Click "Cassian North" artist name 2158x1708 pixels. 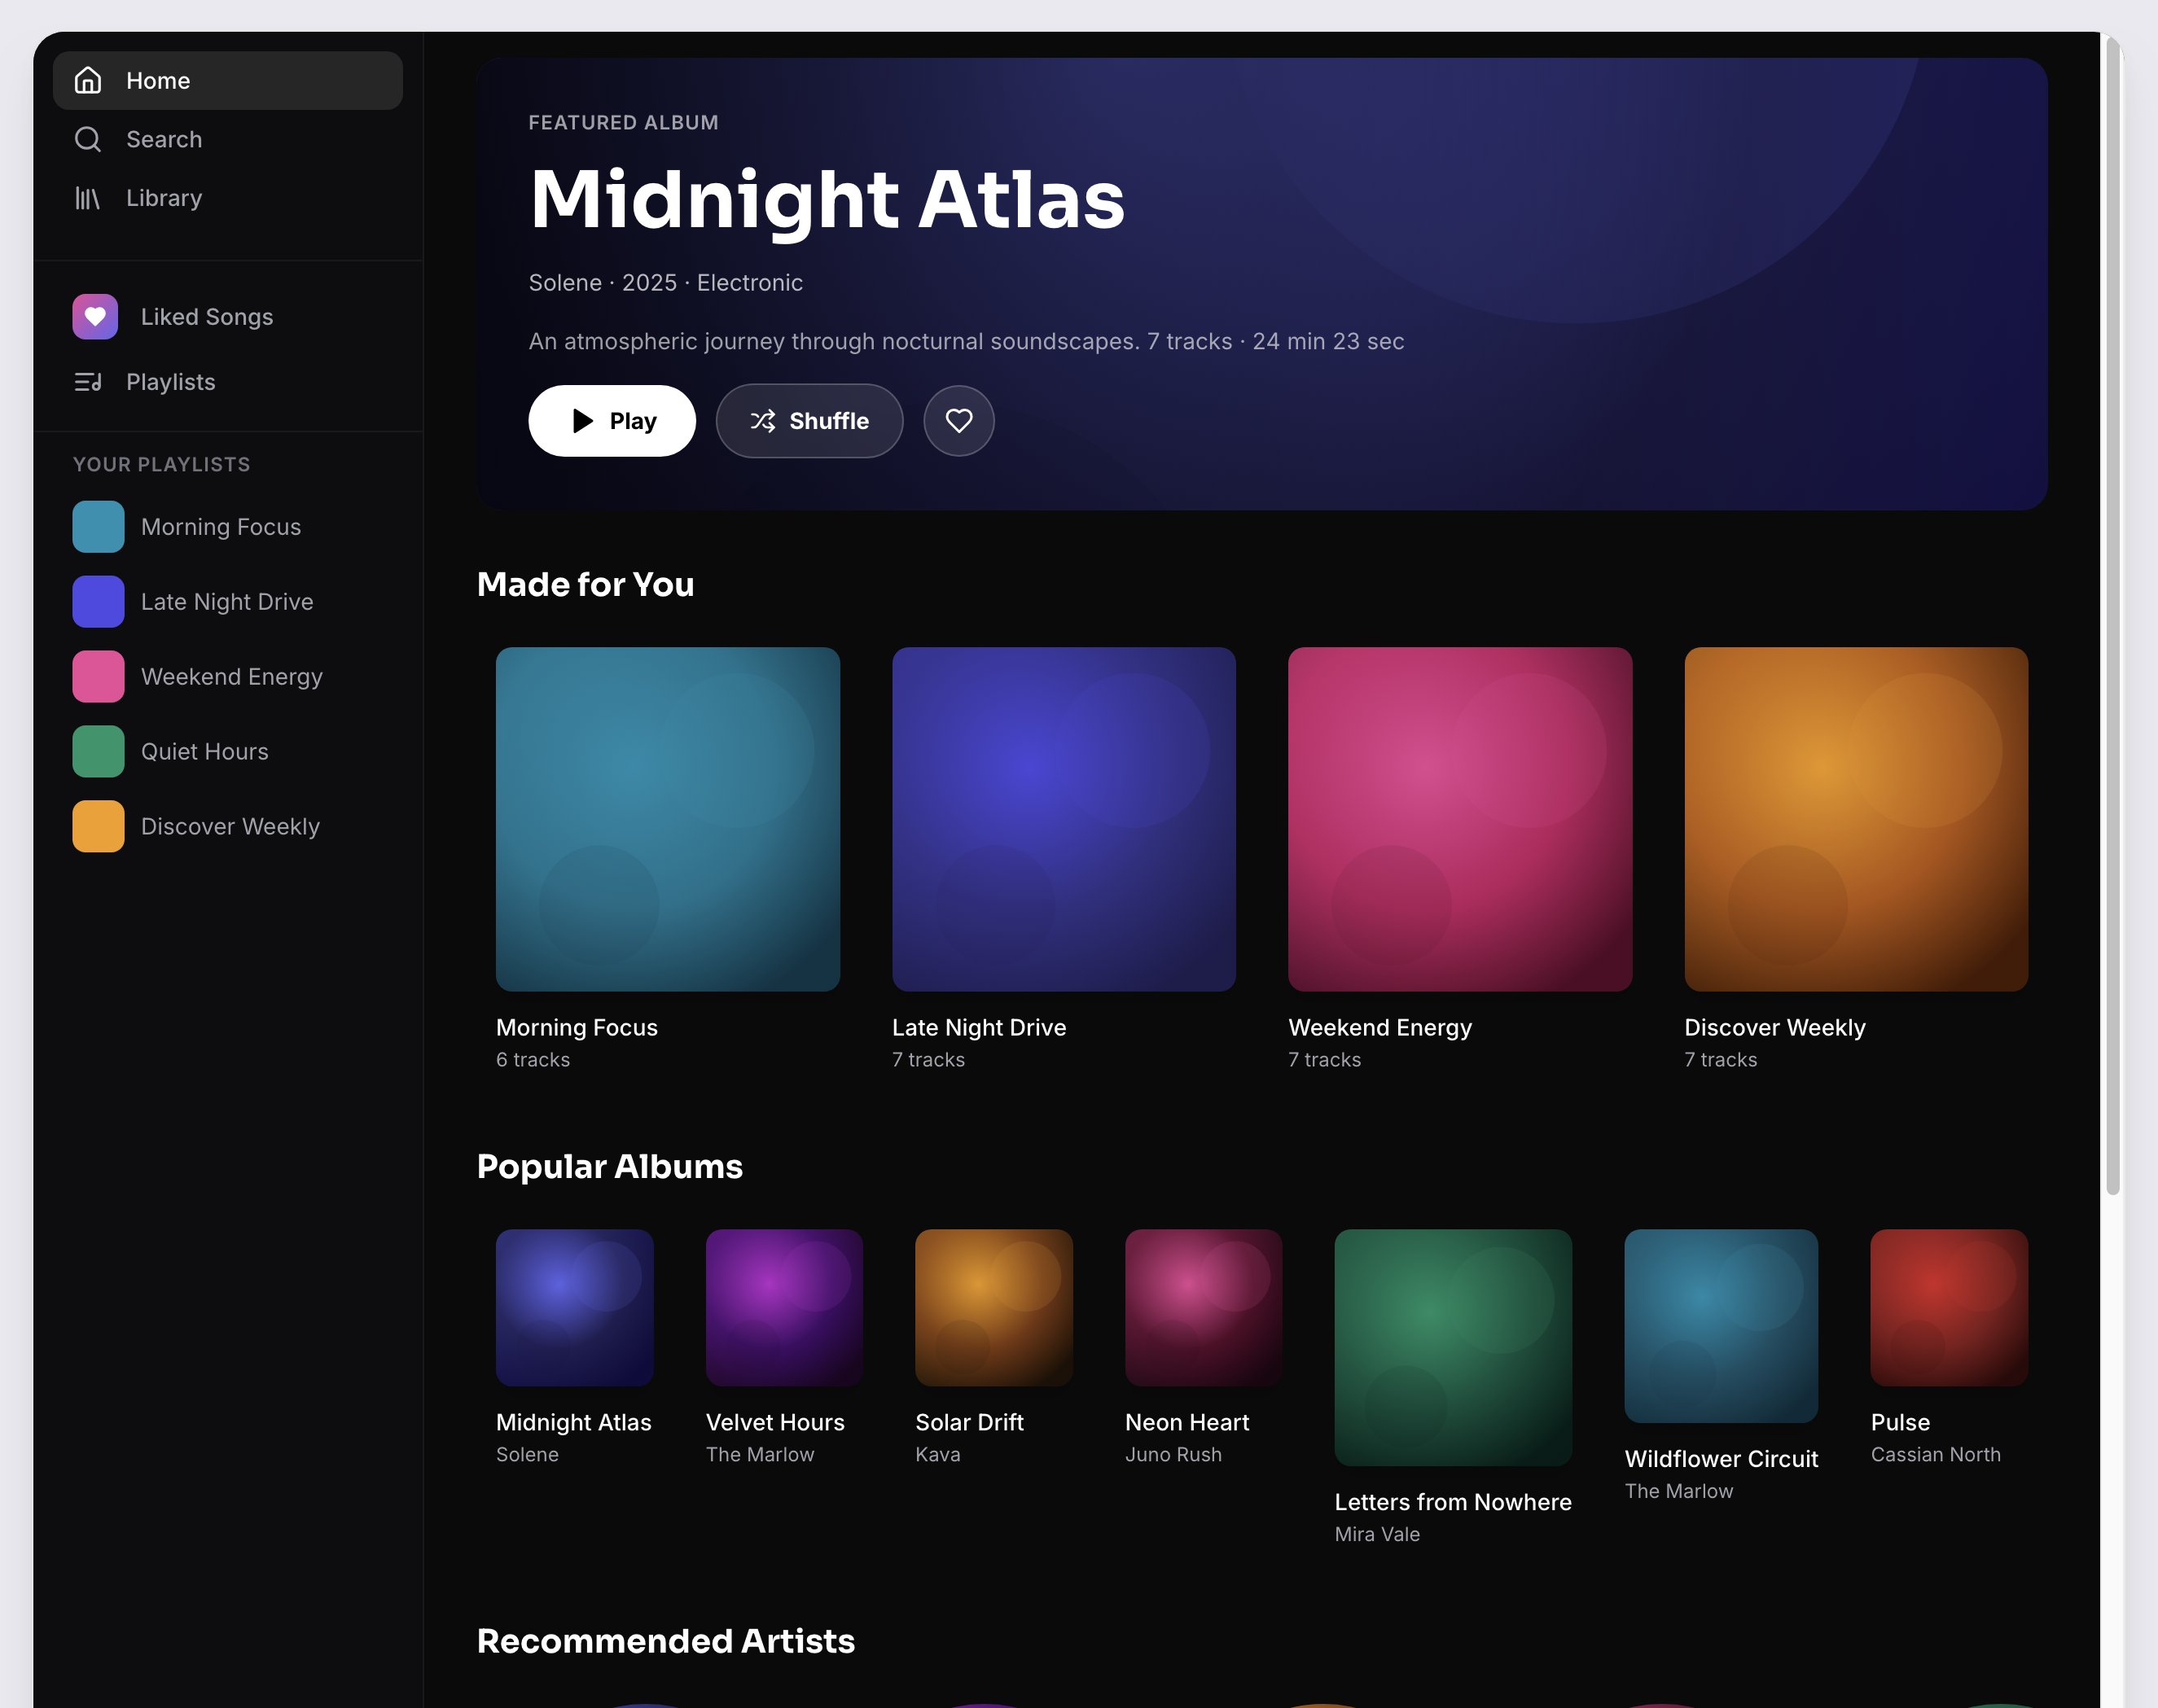coord(1935,1454)
